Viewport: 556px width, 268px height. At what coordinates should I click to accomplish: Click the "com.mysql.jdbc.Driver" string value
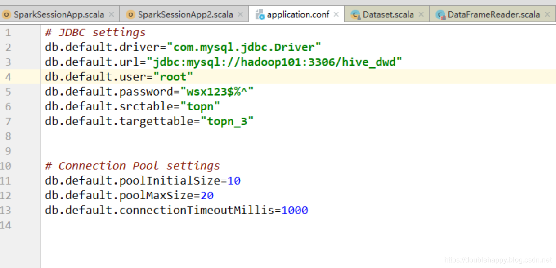(244, 47)
